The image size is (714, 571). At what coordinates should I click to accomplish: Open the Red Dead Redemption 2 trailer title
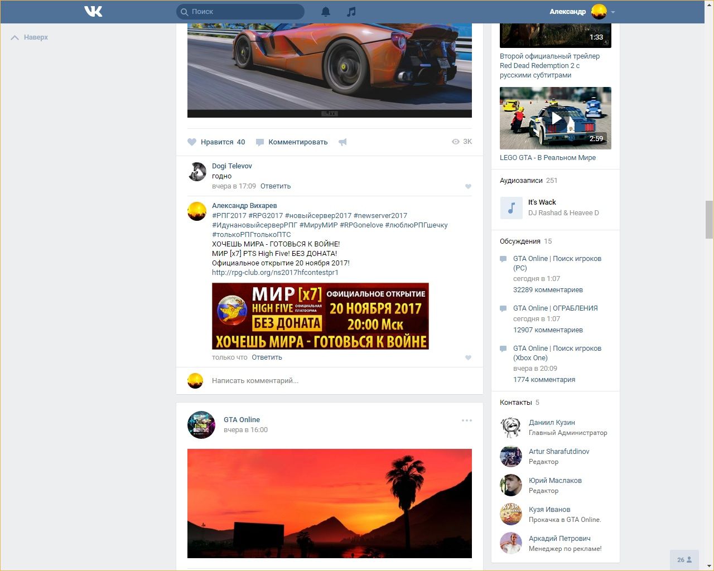point(550,66)
